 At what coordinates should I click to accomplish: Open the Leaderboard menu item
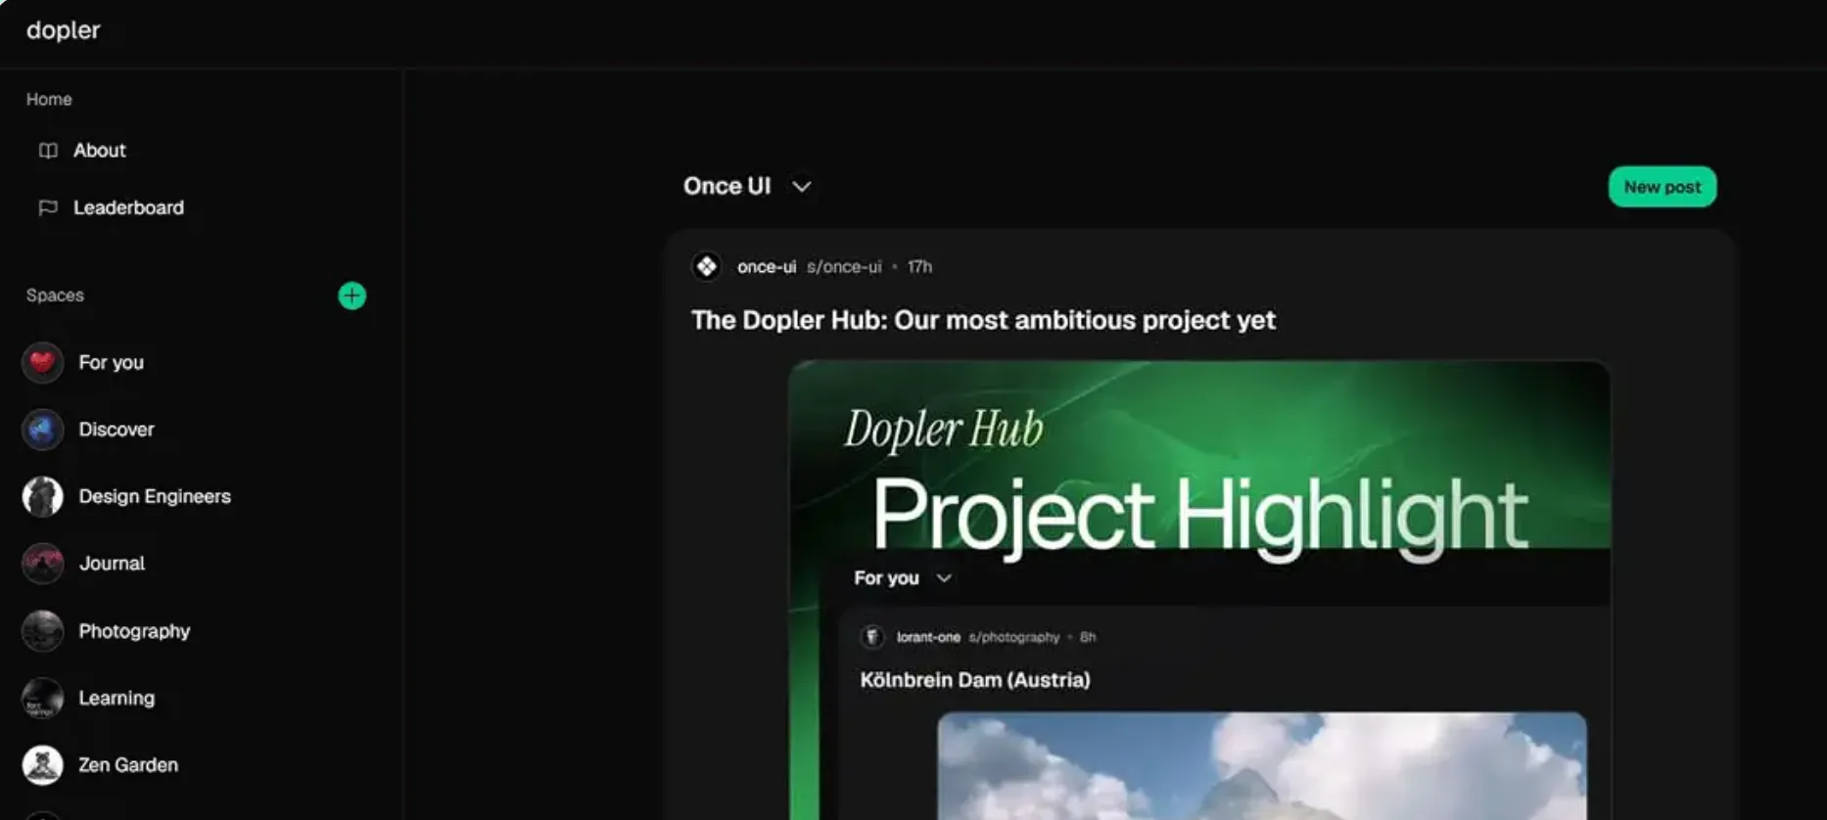[x=128, y=207]
